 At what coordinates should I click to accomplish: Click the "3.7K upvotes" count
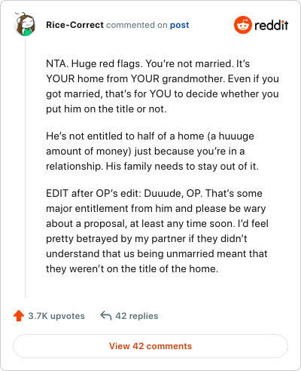[56, 316]
